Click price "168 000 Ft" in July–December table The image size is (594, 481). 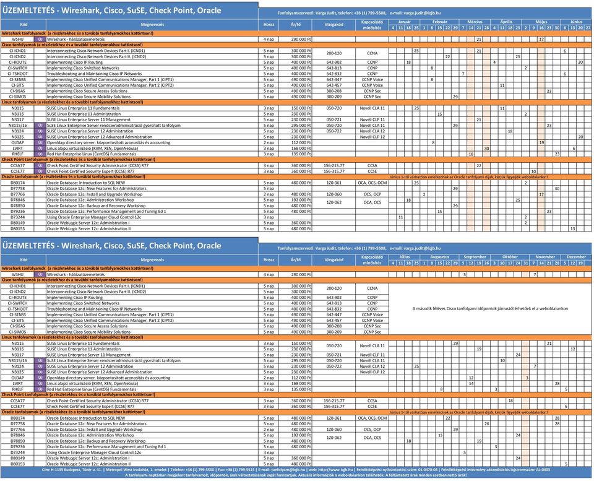[x=301, y=384]
